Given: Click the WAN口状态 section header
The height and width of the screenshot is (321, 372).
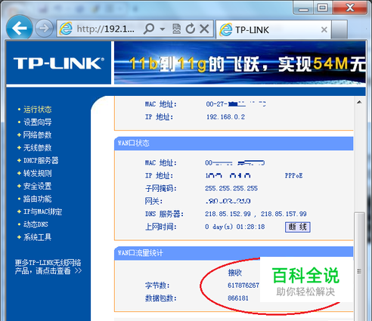Looking at the screenshot, I should pyautogui.click(x=234, y=144).
